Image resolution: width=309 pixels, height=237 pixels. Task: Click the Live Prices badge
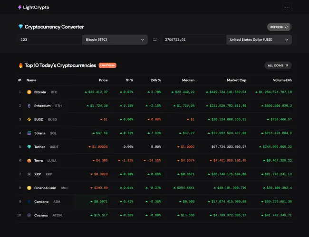pos(107,65)
